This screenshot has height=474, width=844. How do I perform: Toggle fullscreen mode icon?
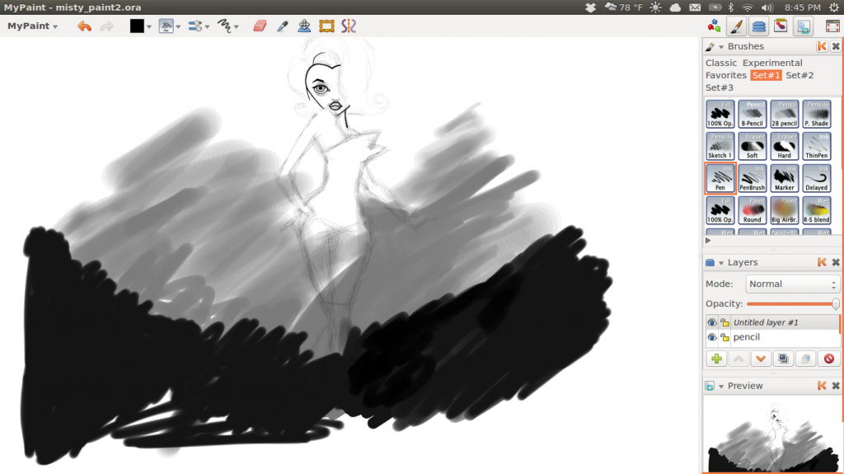[832, 26]
